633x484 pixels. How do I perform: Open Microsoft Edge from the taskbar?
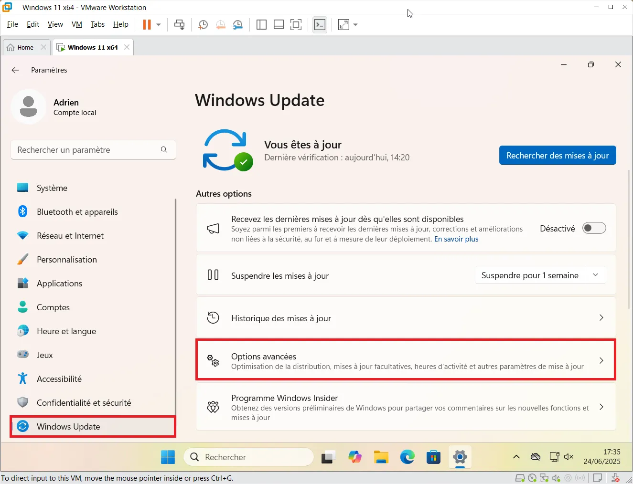408,457
